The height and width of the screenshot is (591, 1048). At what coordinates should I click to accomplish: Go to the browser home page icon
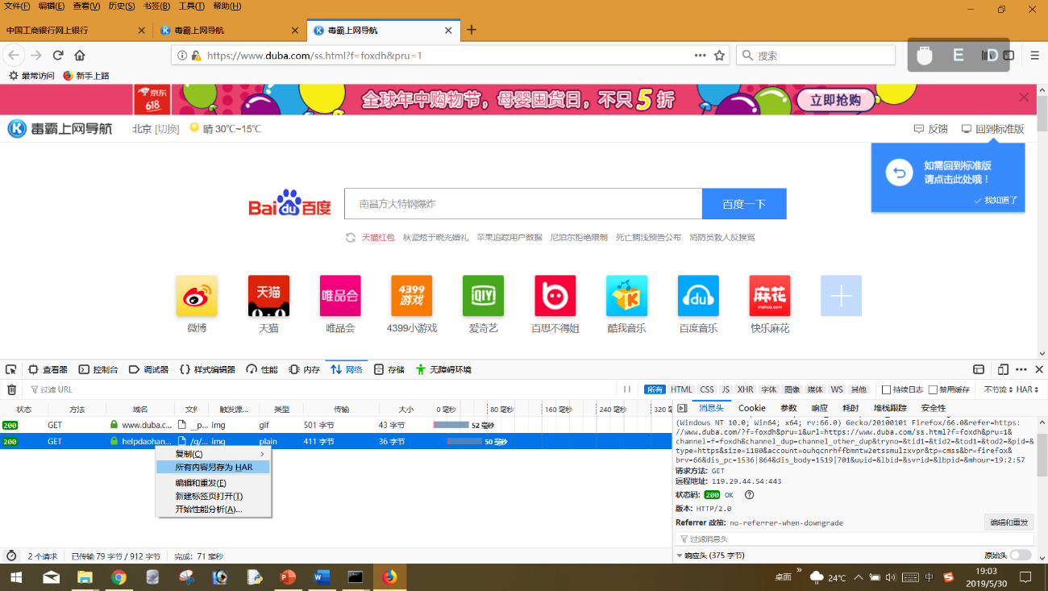(x=80, y=55)
